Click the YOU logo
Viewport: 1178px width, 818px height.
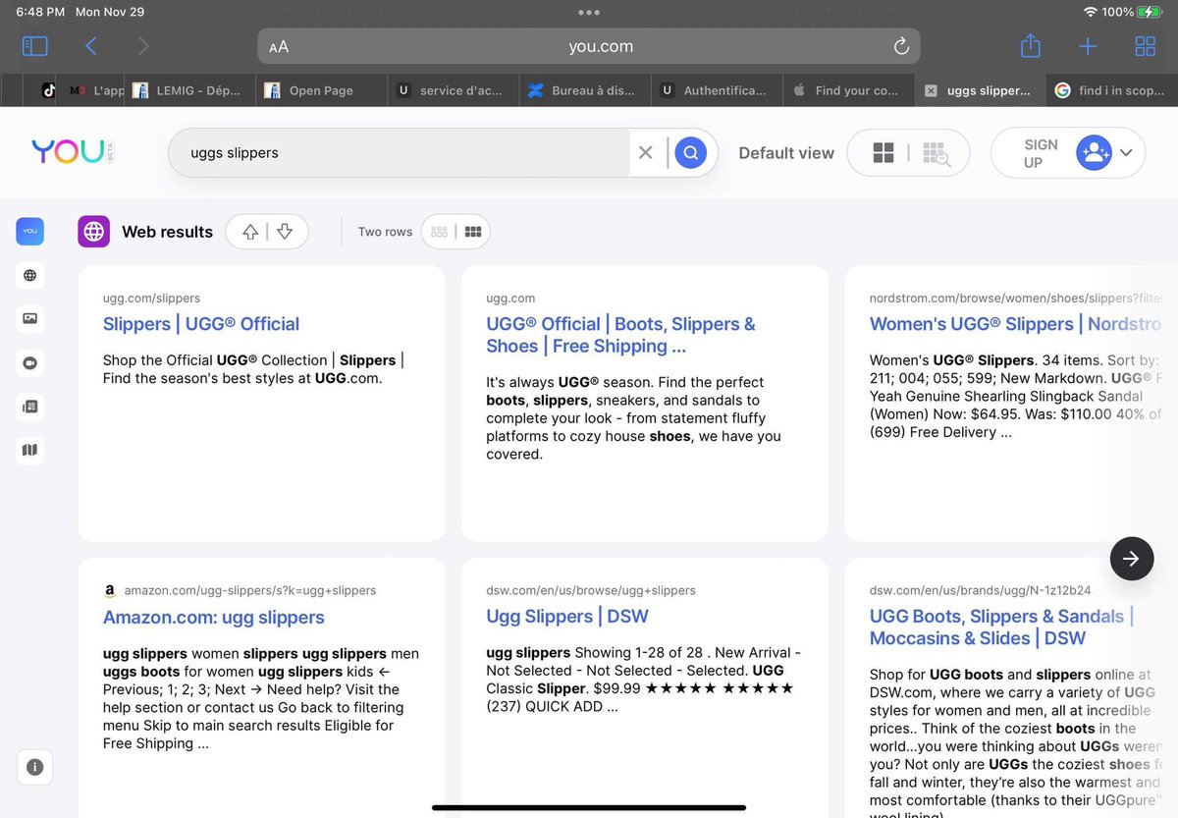tap(73, 152)
